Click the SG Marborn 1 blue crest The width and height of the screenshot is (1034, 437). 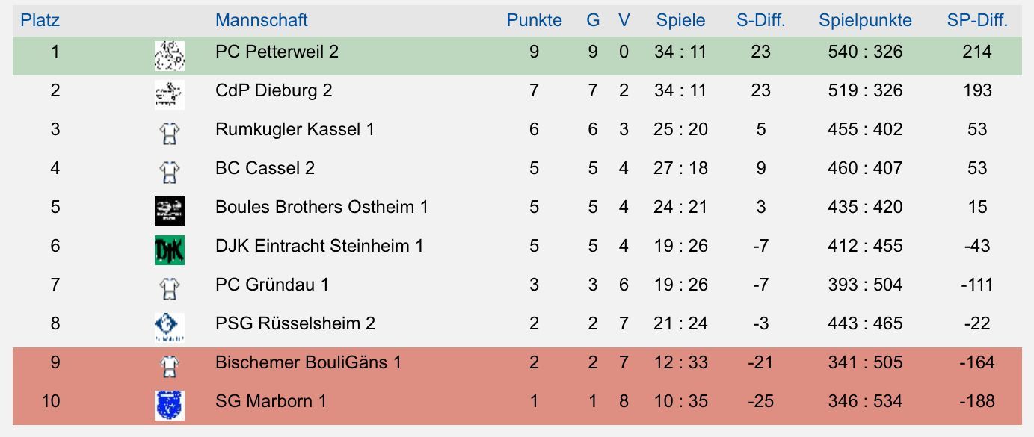tap(169, 405)
